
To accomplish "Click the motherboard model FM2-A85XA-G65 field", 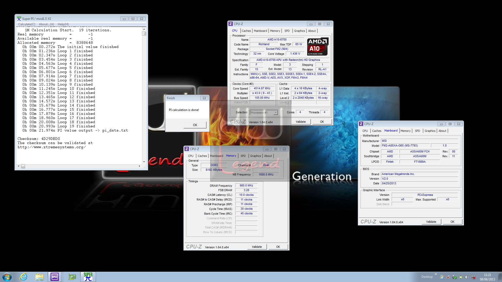I will [x=405, y=145].
